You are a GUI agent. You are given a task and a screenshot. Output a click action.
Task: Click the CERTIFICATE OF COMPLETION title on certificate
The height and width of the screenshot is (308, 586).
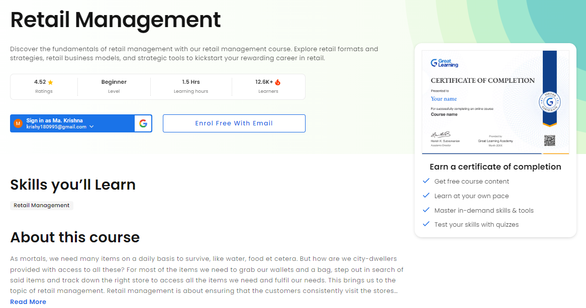483,81
